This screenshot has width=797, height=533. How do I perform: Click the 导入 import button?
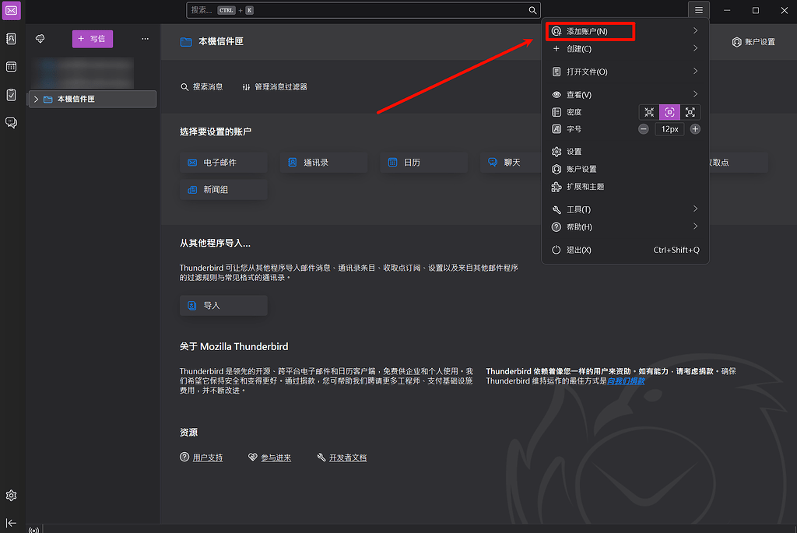(223, 305)
